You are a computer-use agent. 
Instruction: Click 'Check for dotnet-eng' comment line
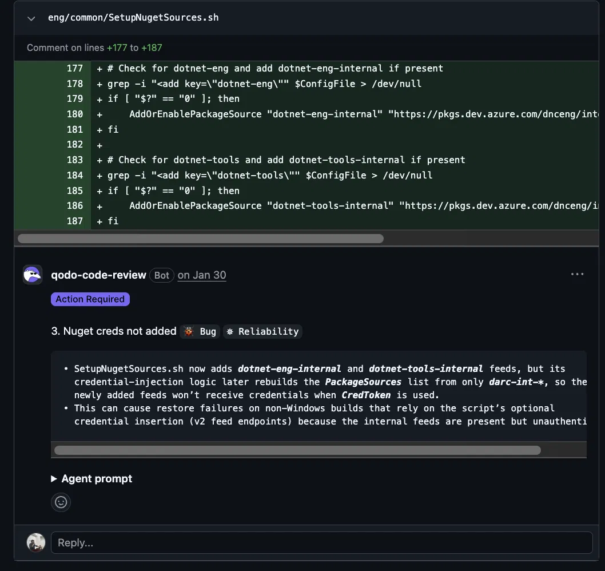[x=275, y=68]
